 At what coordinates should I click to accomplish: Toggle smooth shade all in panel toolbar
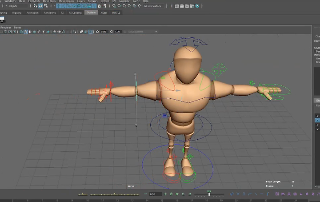click(x=25, y=32)
